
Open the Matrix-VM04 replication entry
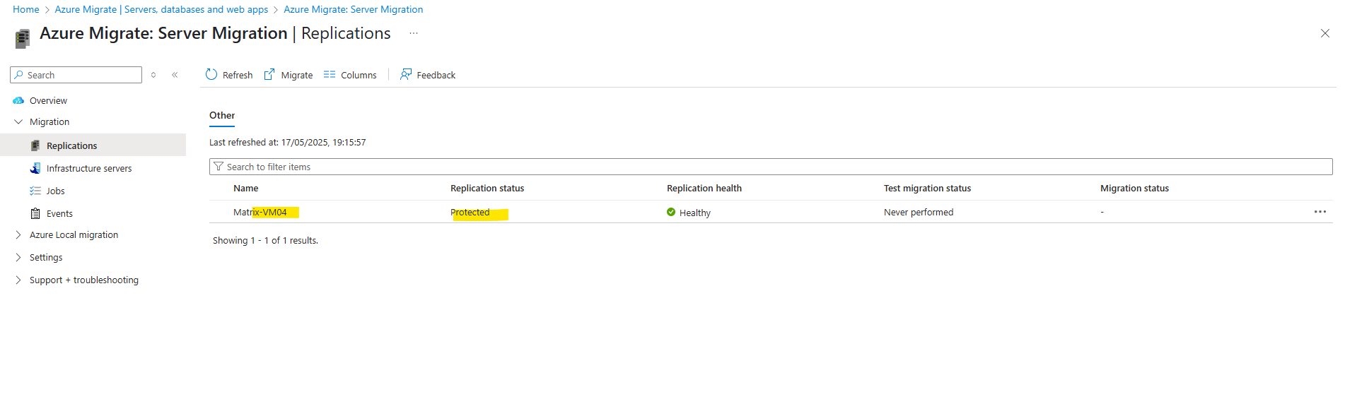point(260,212)
